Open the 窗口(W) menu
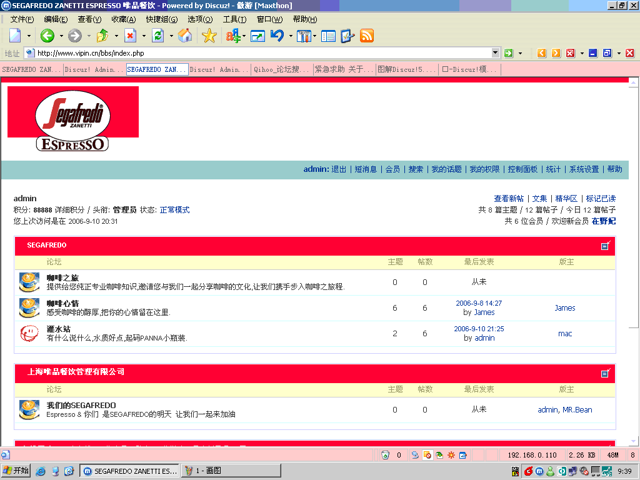 [x=269, y=19]
